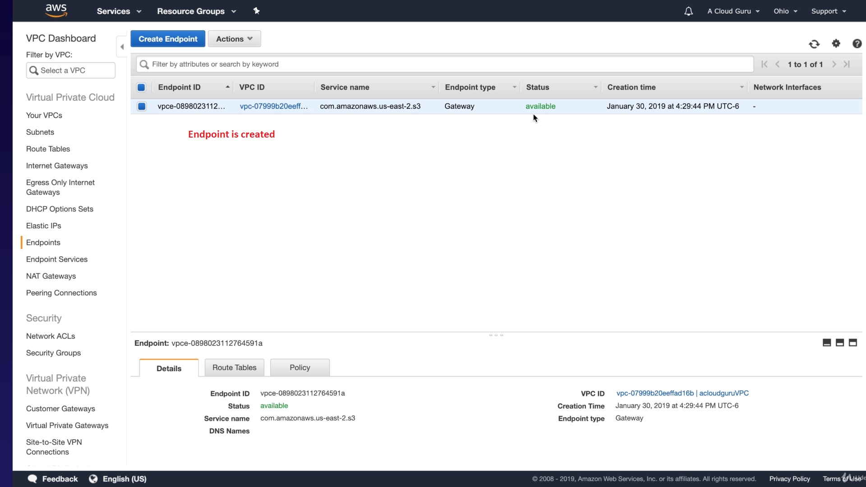This screenshot has width=866, height=487.
Task: Click the filter by attributes search field
Action: 444,64
